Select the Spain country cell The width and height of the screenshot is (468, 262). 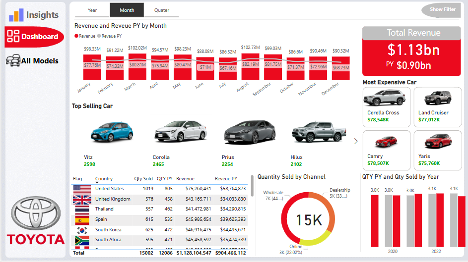101,219
